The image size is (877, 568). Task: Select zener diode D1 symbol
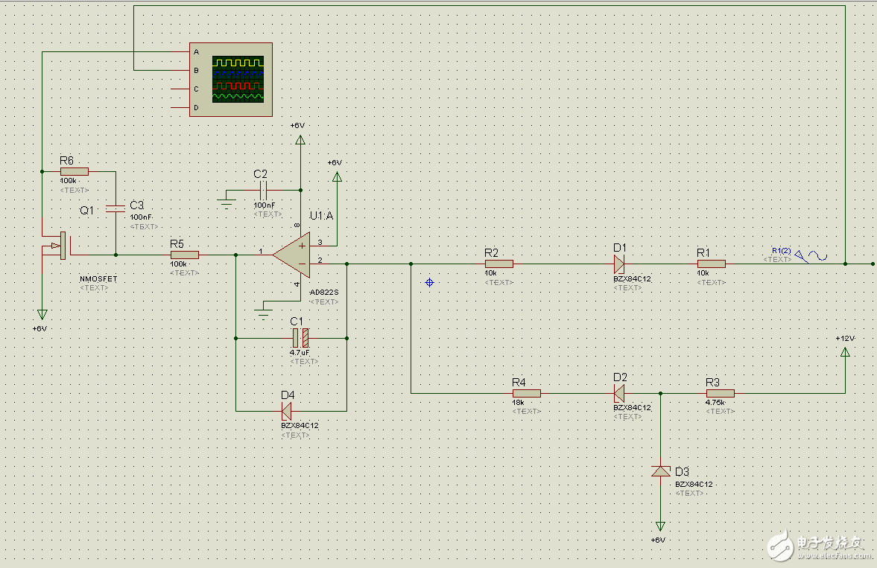619,264
